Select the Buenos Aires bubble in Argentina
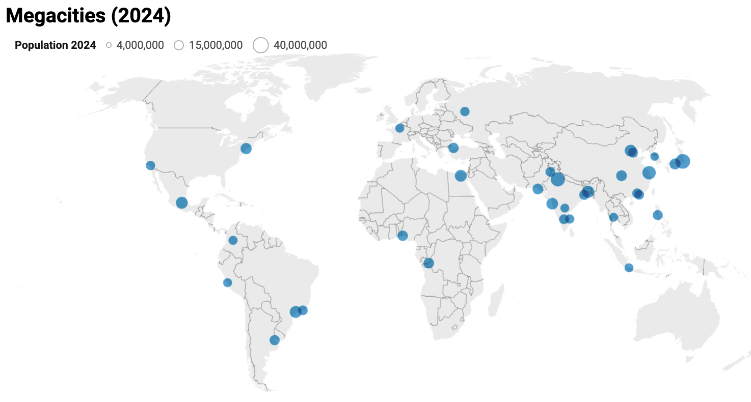This screenshot has height=402, width=751. [x=275, y=340]
